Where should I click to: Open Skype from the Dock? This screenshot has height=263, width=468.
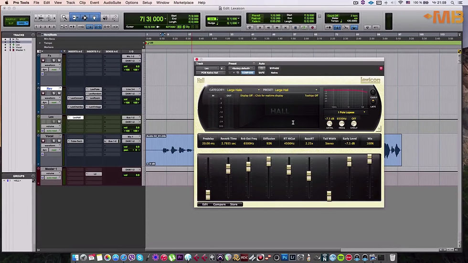[139, 257]
